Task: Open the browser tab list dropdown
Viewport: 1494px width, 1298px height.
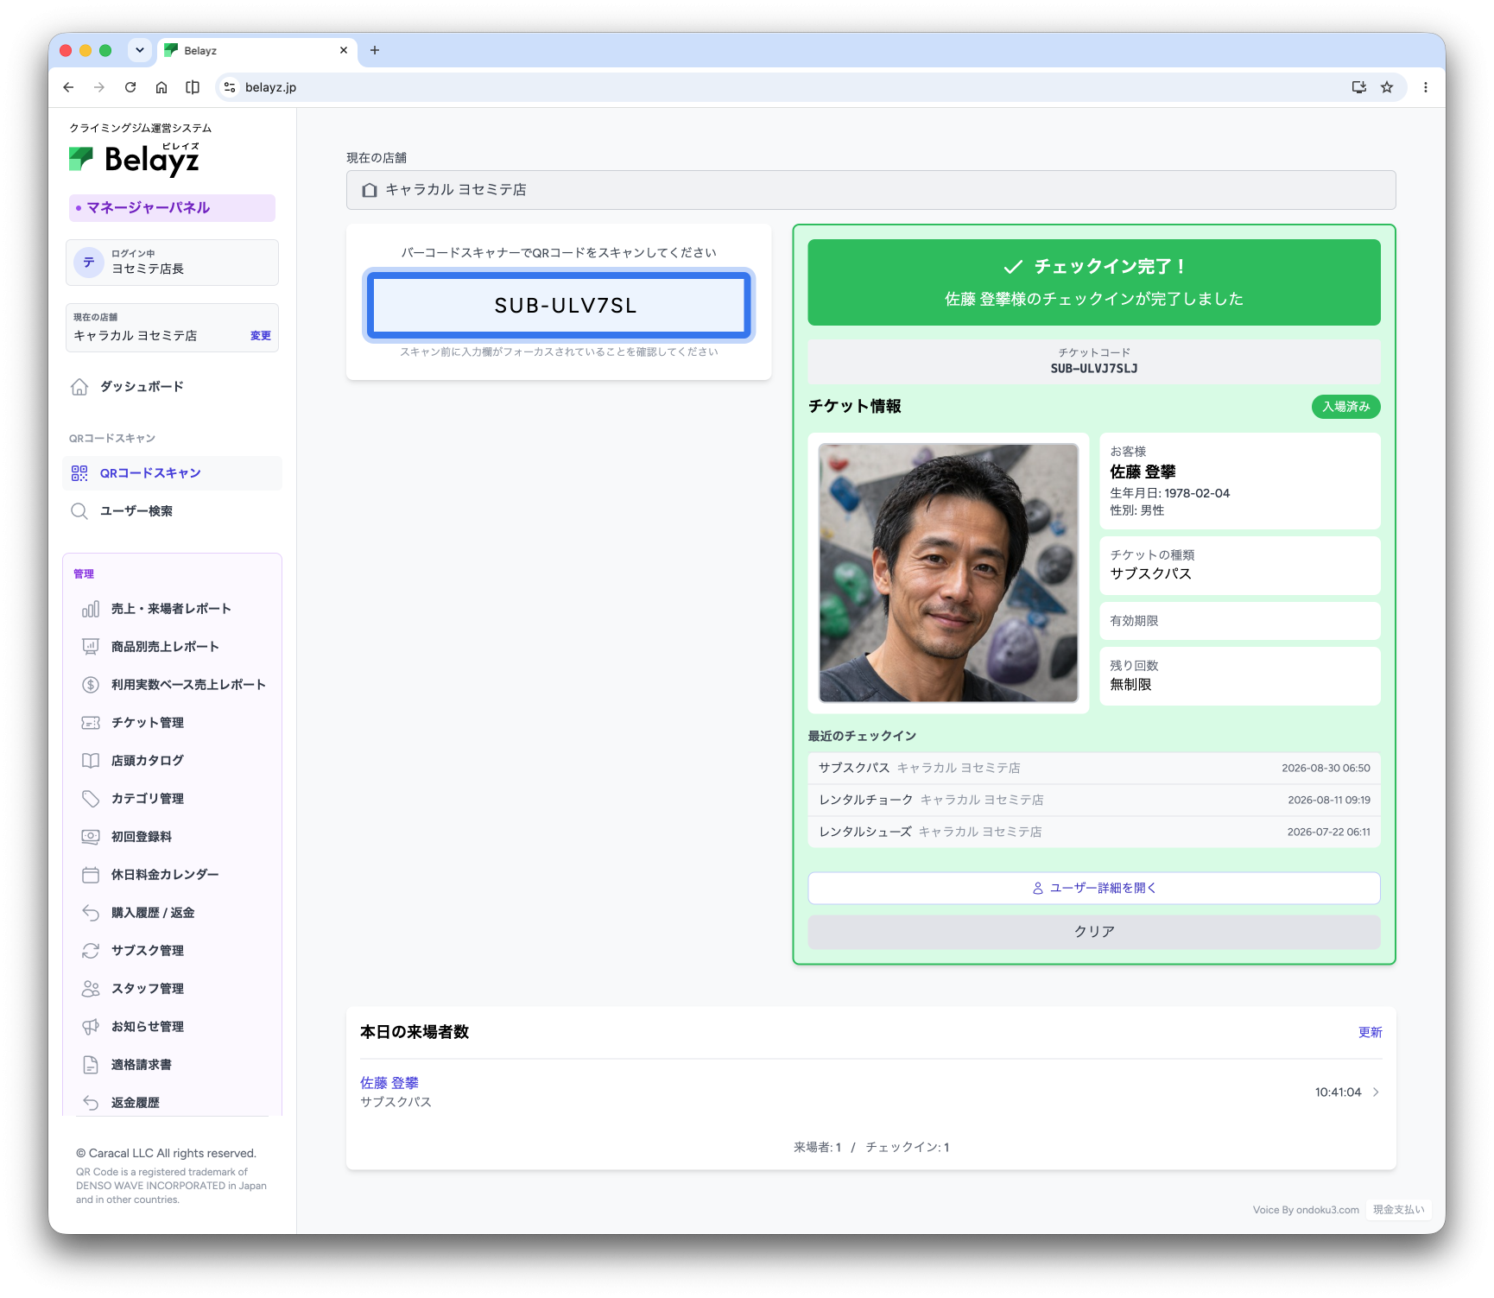Action: tap(140, 50)
